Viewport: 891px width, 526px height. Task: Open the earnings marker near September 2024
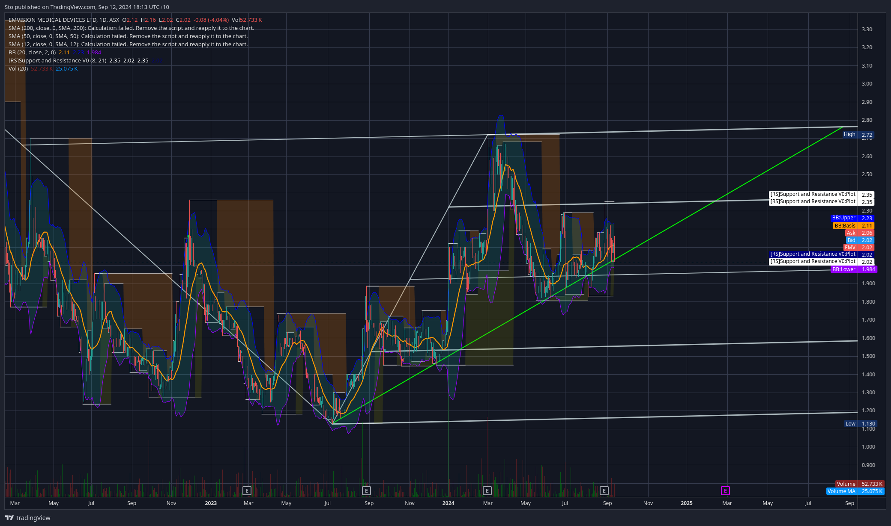click(x=604, y=491)
